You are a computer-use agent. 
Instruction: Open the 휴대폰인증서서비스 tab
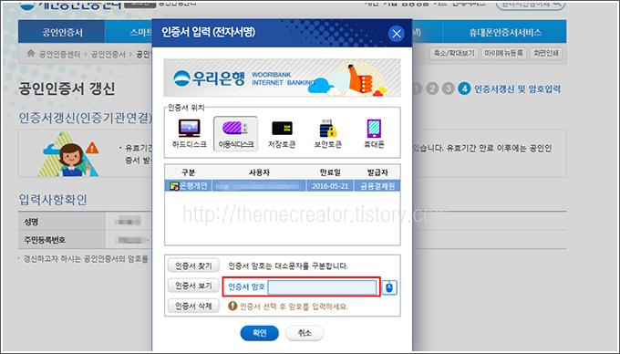505,32
